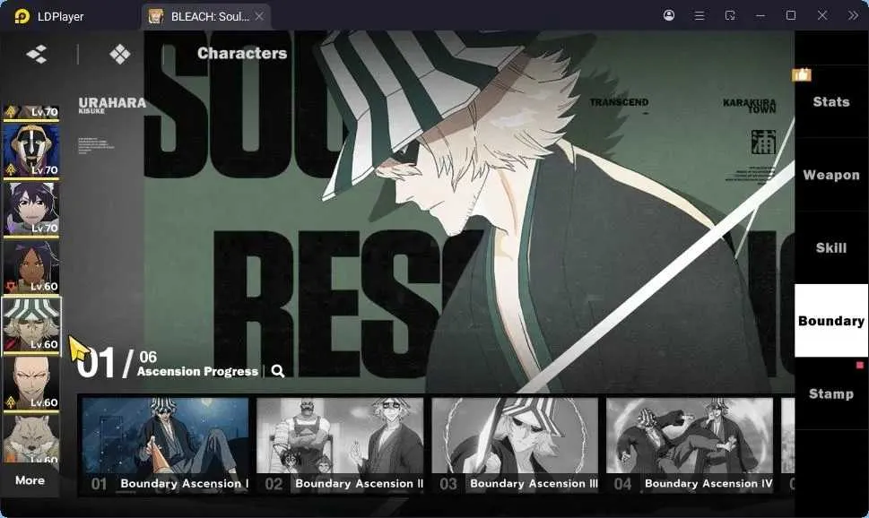Open the Boundary Ascension I card

point(165,445)
